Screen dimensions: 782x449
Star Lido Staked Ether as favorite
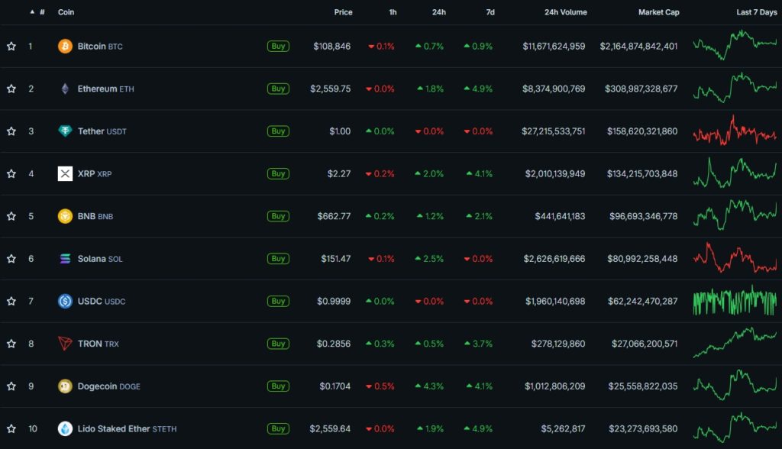click(11, 428)
